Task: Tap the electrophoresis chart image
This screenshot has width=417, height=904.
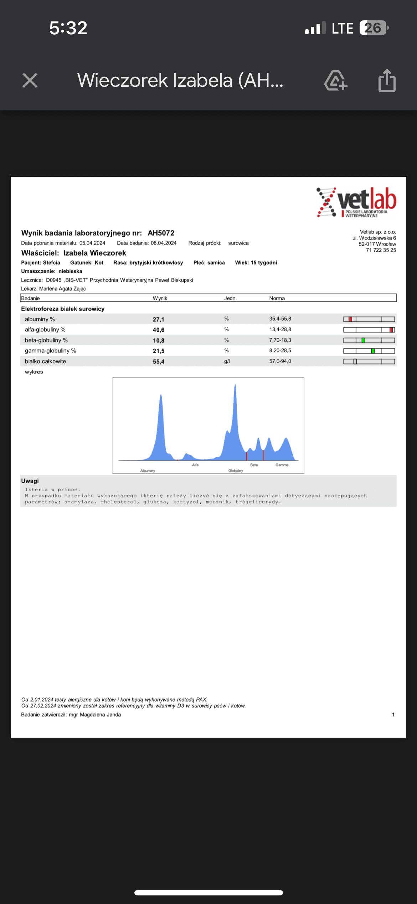Action: 208,426
